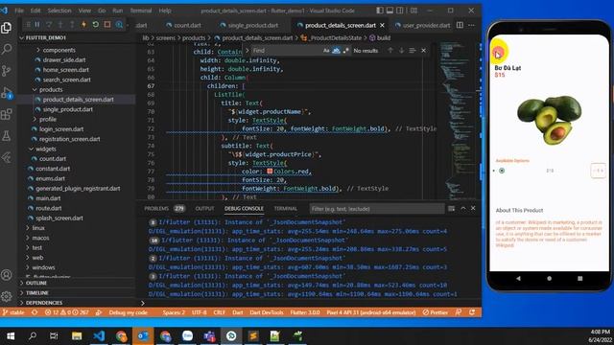Viewport: 614px width, 345px height.
Task: Switch to TERMINAL panel tab
Action: [x=286, y=209]
